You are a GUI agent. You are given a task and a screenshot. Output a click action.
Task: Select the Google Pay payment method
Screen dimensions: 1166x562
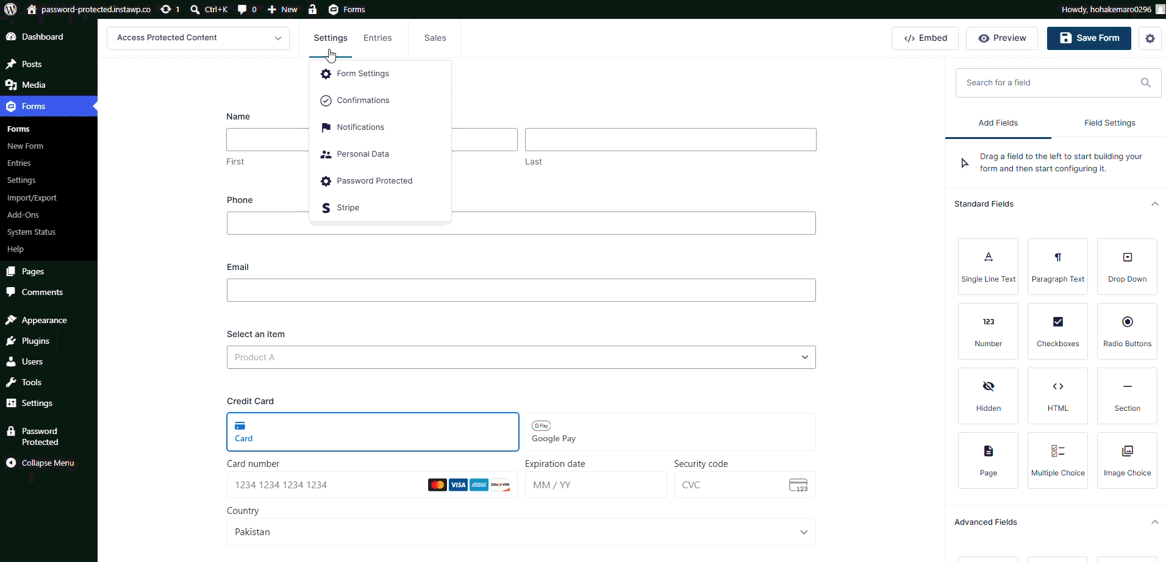click(x=670, y=432)
